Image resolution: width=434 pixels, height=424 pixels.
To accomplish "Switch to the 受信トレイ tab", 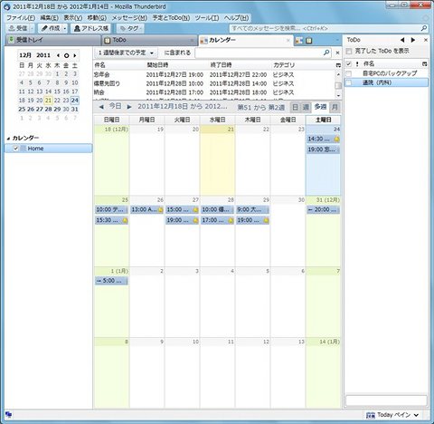I will tap(53, 40).
